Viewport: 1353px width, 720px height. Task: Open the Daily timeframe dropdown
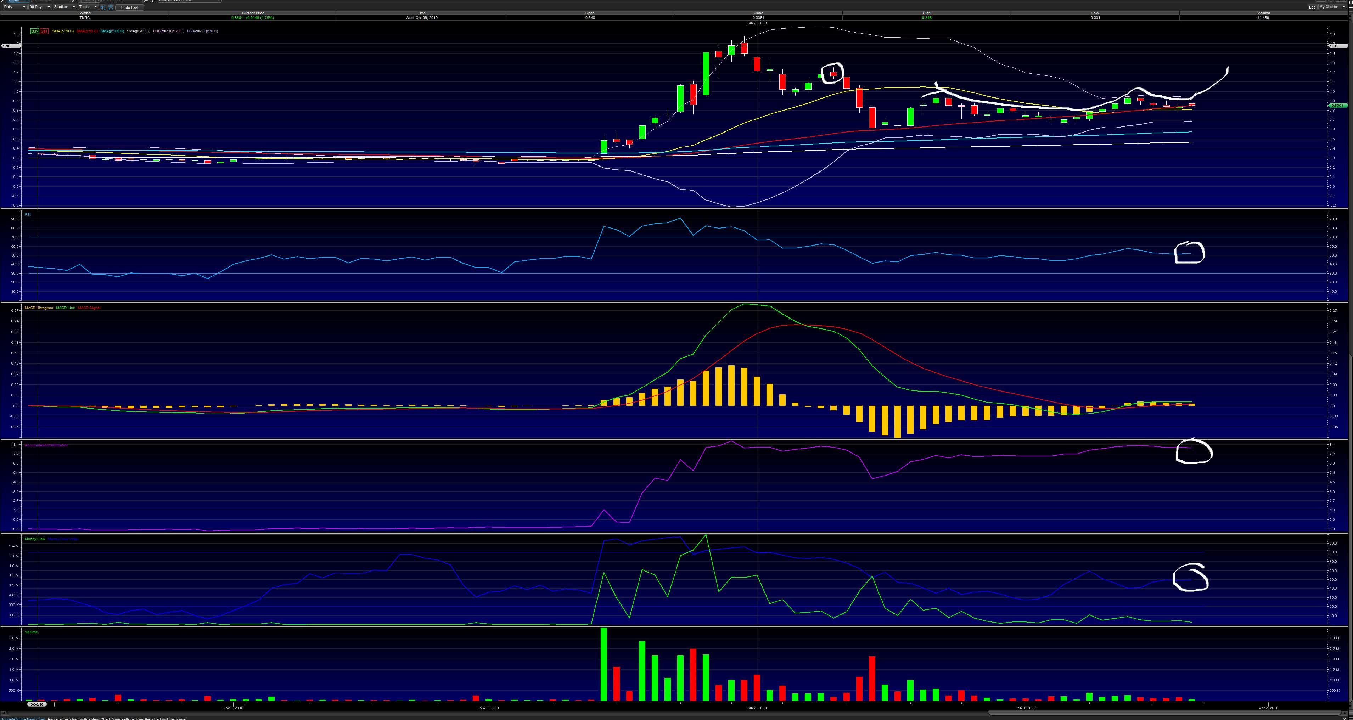pos(14,7)
